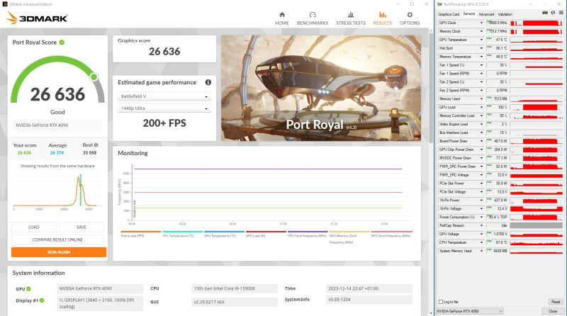Click the GPU Load (%) red legend swatch

266,232
